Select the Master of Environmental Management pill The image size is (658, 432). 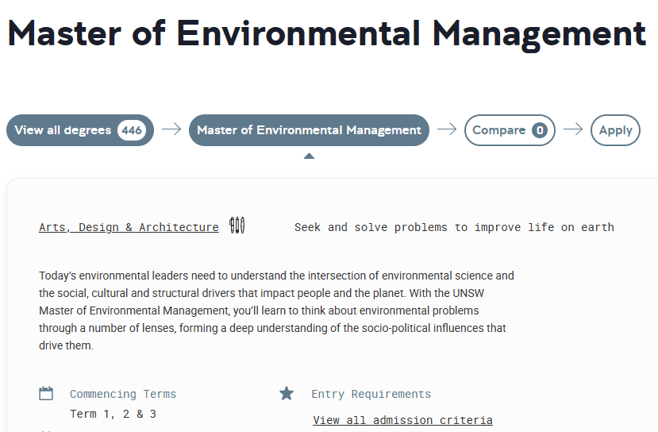[x=310, y=130]
